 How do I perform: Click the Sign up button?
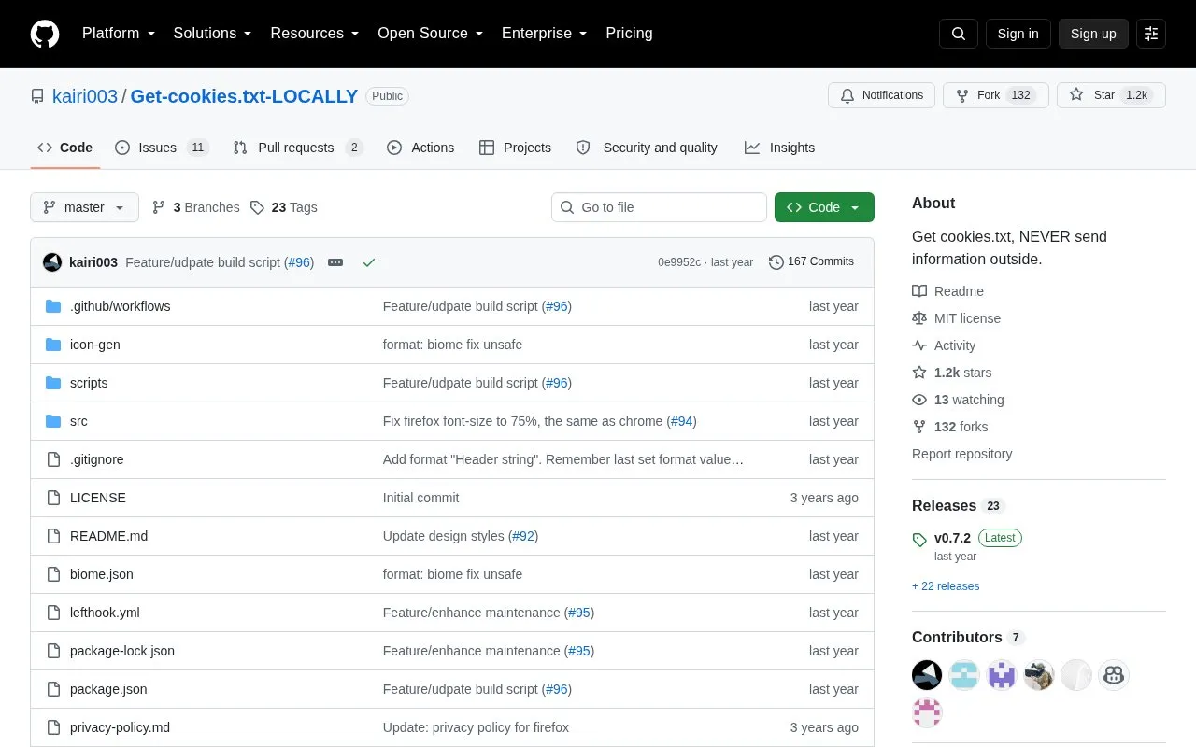(1093, 34)
